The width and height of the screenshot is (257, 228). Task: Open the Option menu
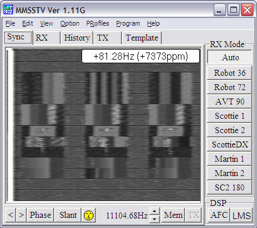(70, 23)
